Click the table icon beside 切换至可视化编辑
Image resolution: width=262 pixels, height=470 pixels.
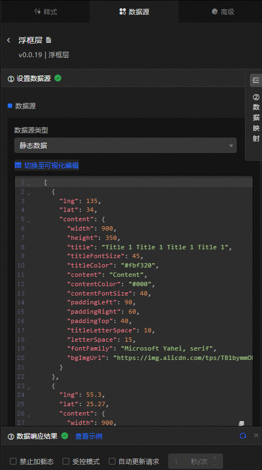(x=18, y=165)
